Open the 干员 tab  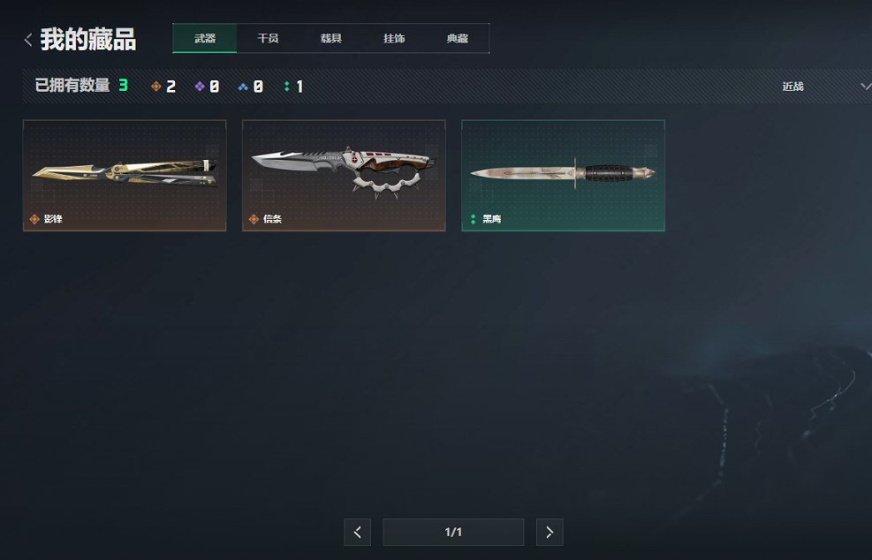[x=268, y=38]
